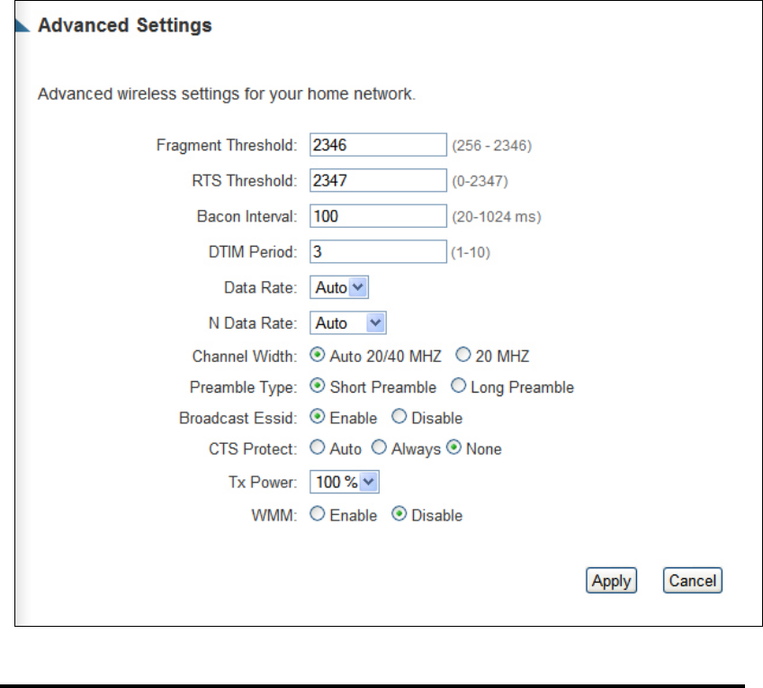Disable Broadcast Essid
This screenshot has height=688, width=763.
(399, 416)
